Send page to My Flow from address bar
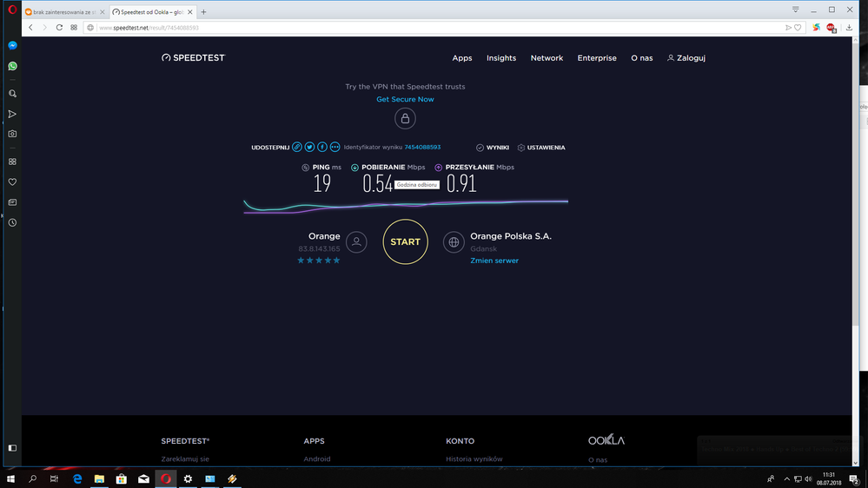This screenshot has width=868, height=488. pos(788,28)
